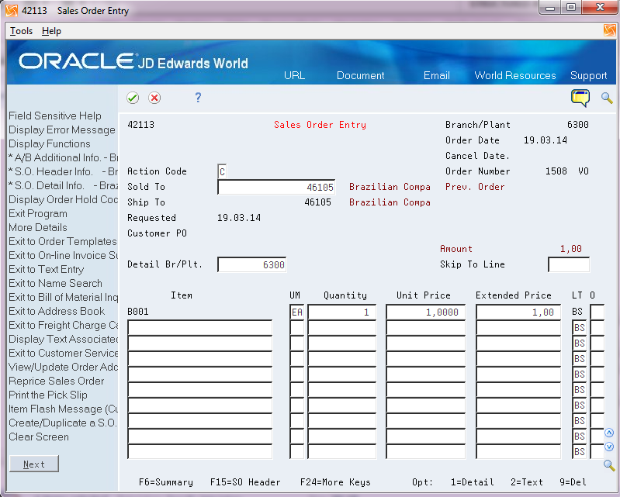Select the URL tab in banner
This screenshot has width=620, height=497.
(295, 75)
